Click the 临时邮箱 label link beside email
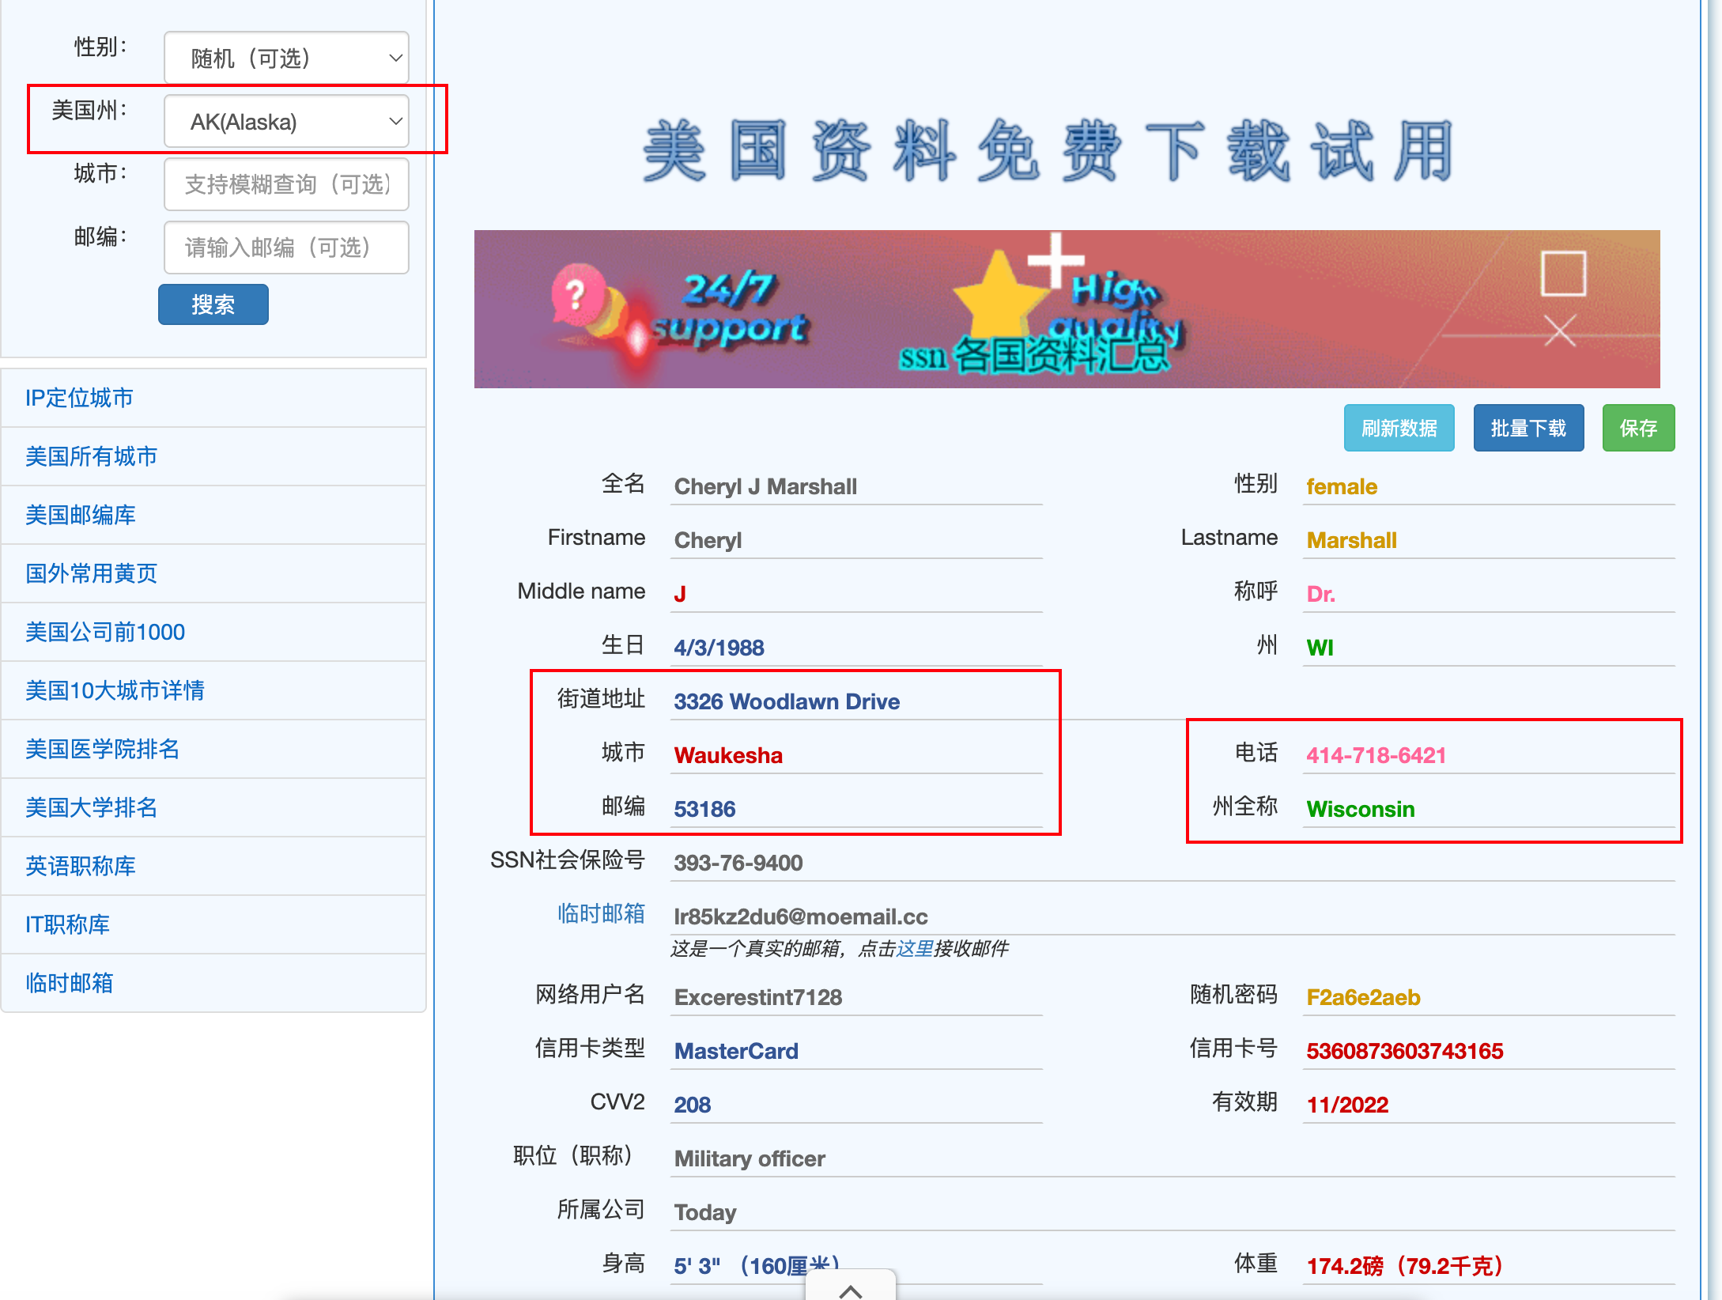Screen dimensions: 1722x1300 601,913
